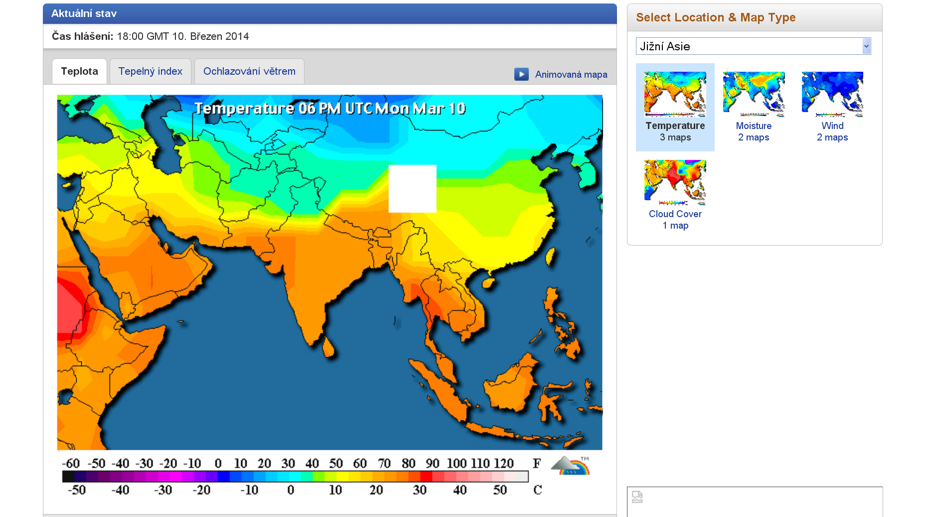The height and width of the screenshot is (517, 926).
Task: Choose the Moisture map thumbnail image
Action: [x=754, y=94]
